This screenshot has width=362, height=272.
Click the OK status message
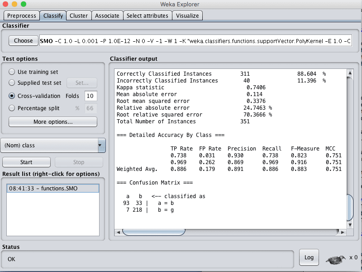point(12,259)
